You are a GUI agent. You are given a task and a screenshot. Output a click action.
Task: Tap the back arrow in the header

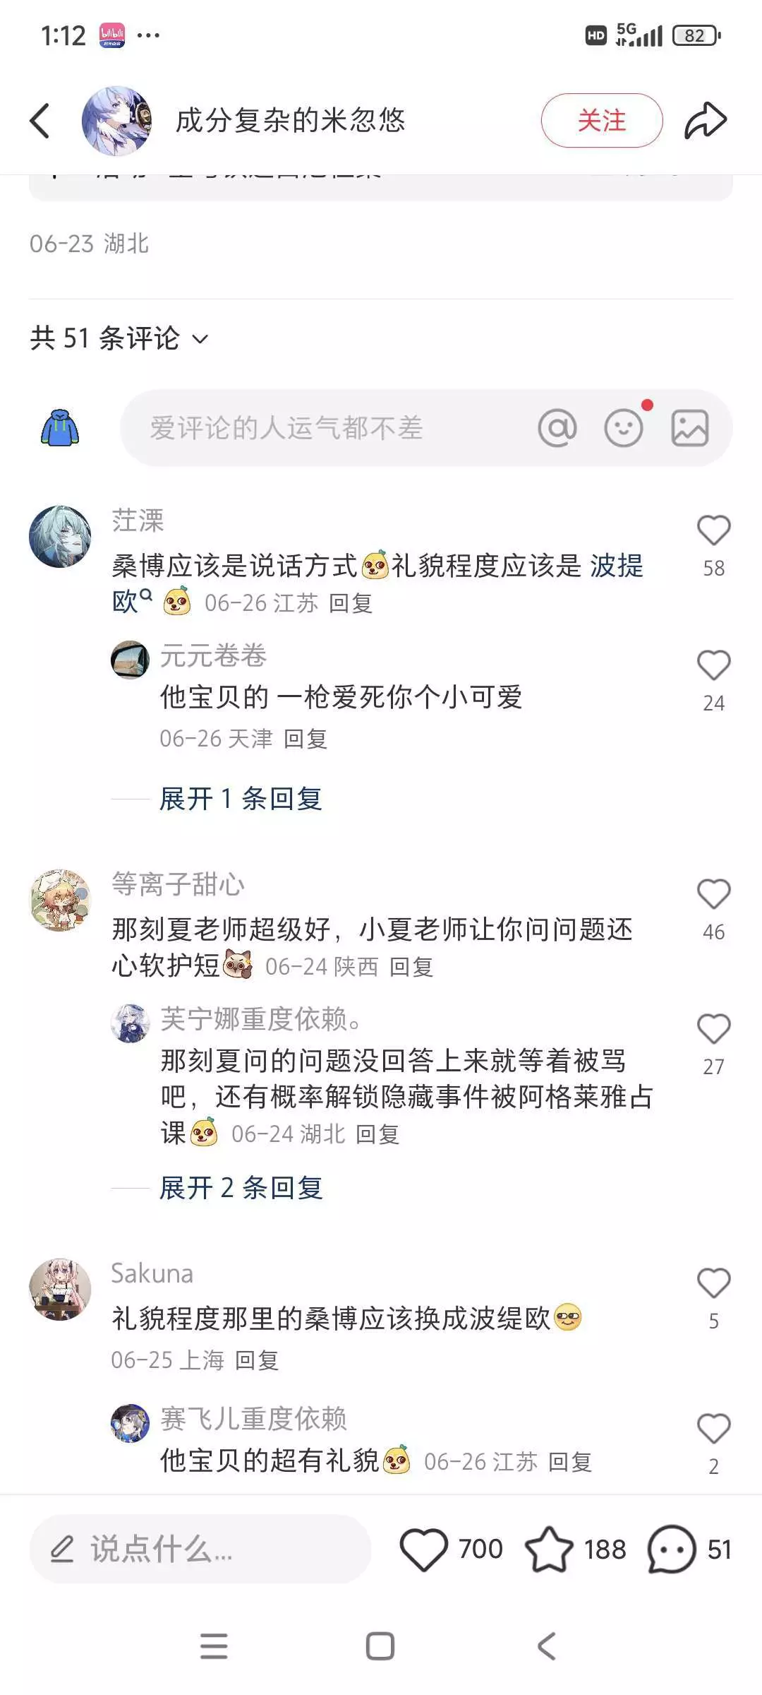(40, 121)
